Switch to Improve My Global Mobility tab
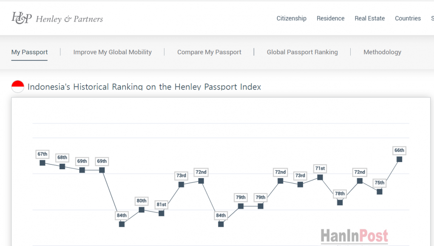The image size is (434, 246). pyautogui.click(x=112, y=52)
